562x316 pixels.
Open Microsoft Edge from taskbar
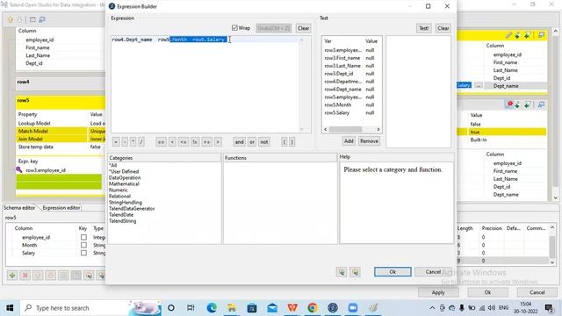[x=212, y=308]
